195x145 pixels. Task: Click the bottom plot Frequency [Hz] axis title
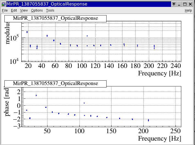pos(159,138)
